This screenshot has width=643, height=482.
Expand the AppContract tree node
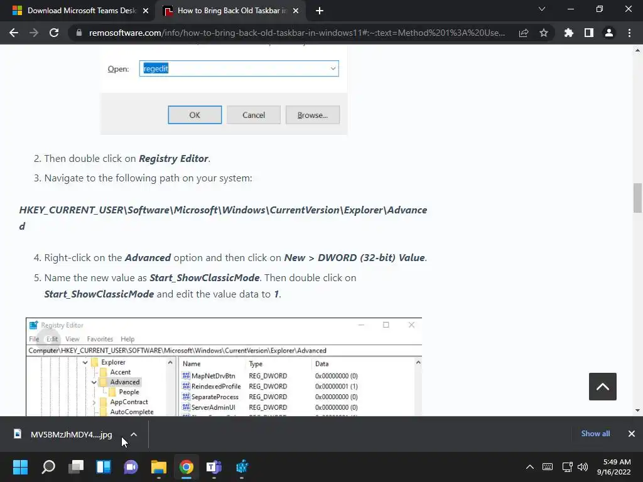tap(94, 402)
